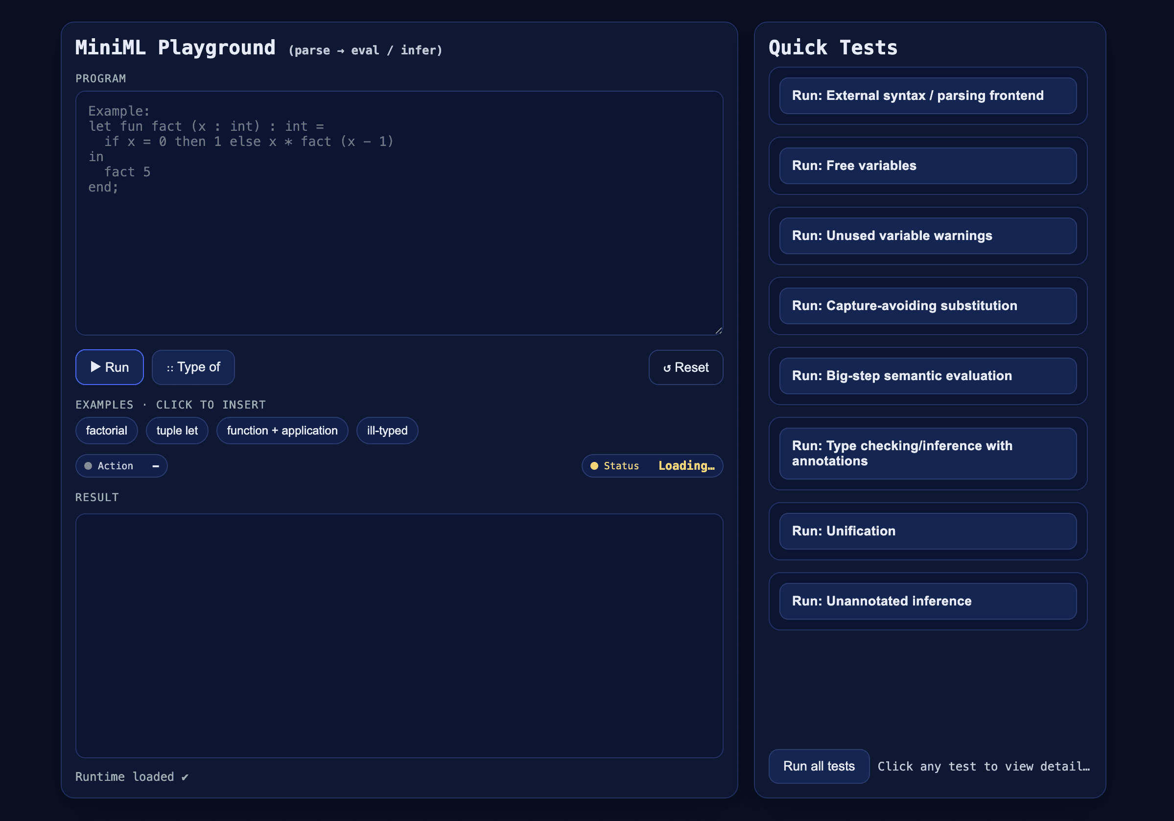Run Big-step semantic evaluation test

coord(928,376)
